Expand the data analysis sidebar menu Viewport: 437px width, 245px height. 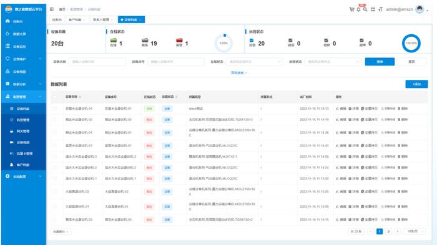pyautogui.click(x=24, y=84)
